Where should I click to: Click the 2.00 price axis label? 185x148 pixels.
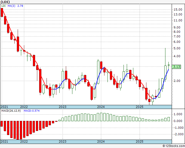177,81
